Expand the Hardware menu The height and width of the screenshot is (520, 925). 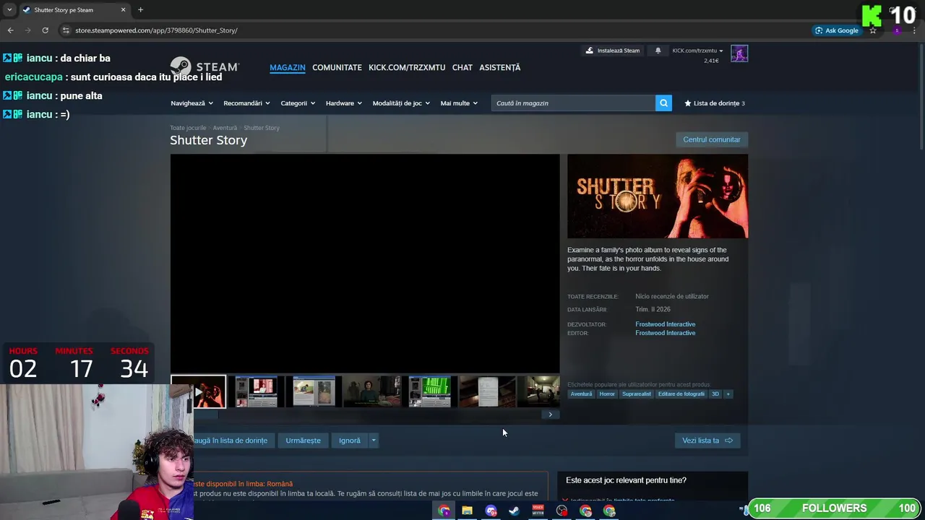[x=343, y=103]
